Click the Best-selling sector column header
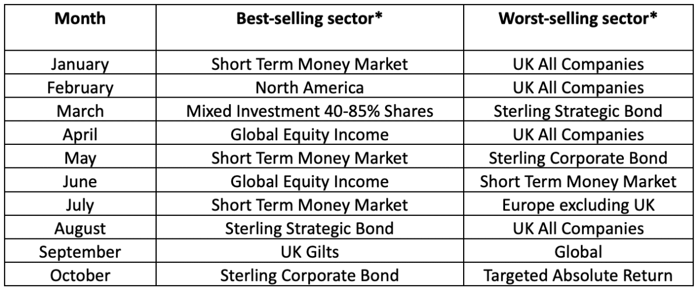The image size is (699, 292). [x=309, y=17]
